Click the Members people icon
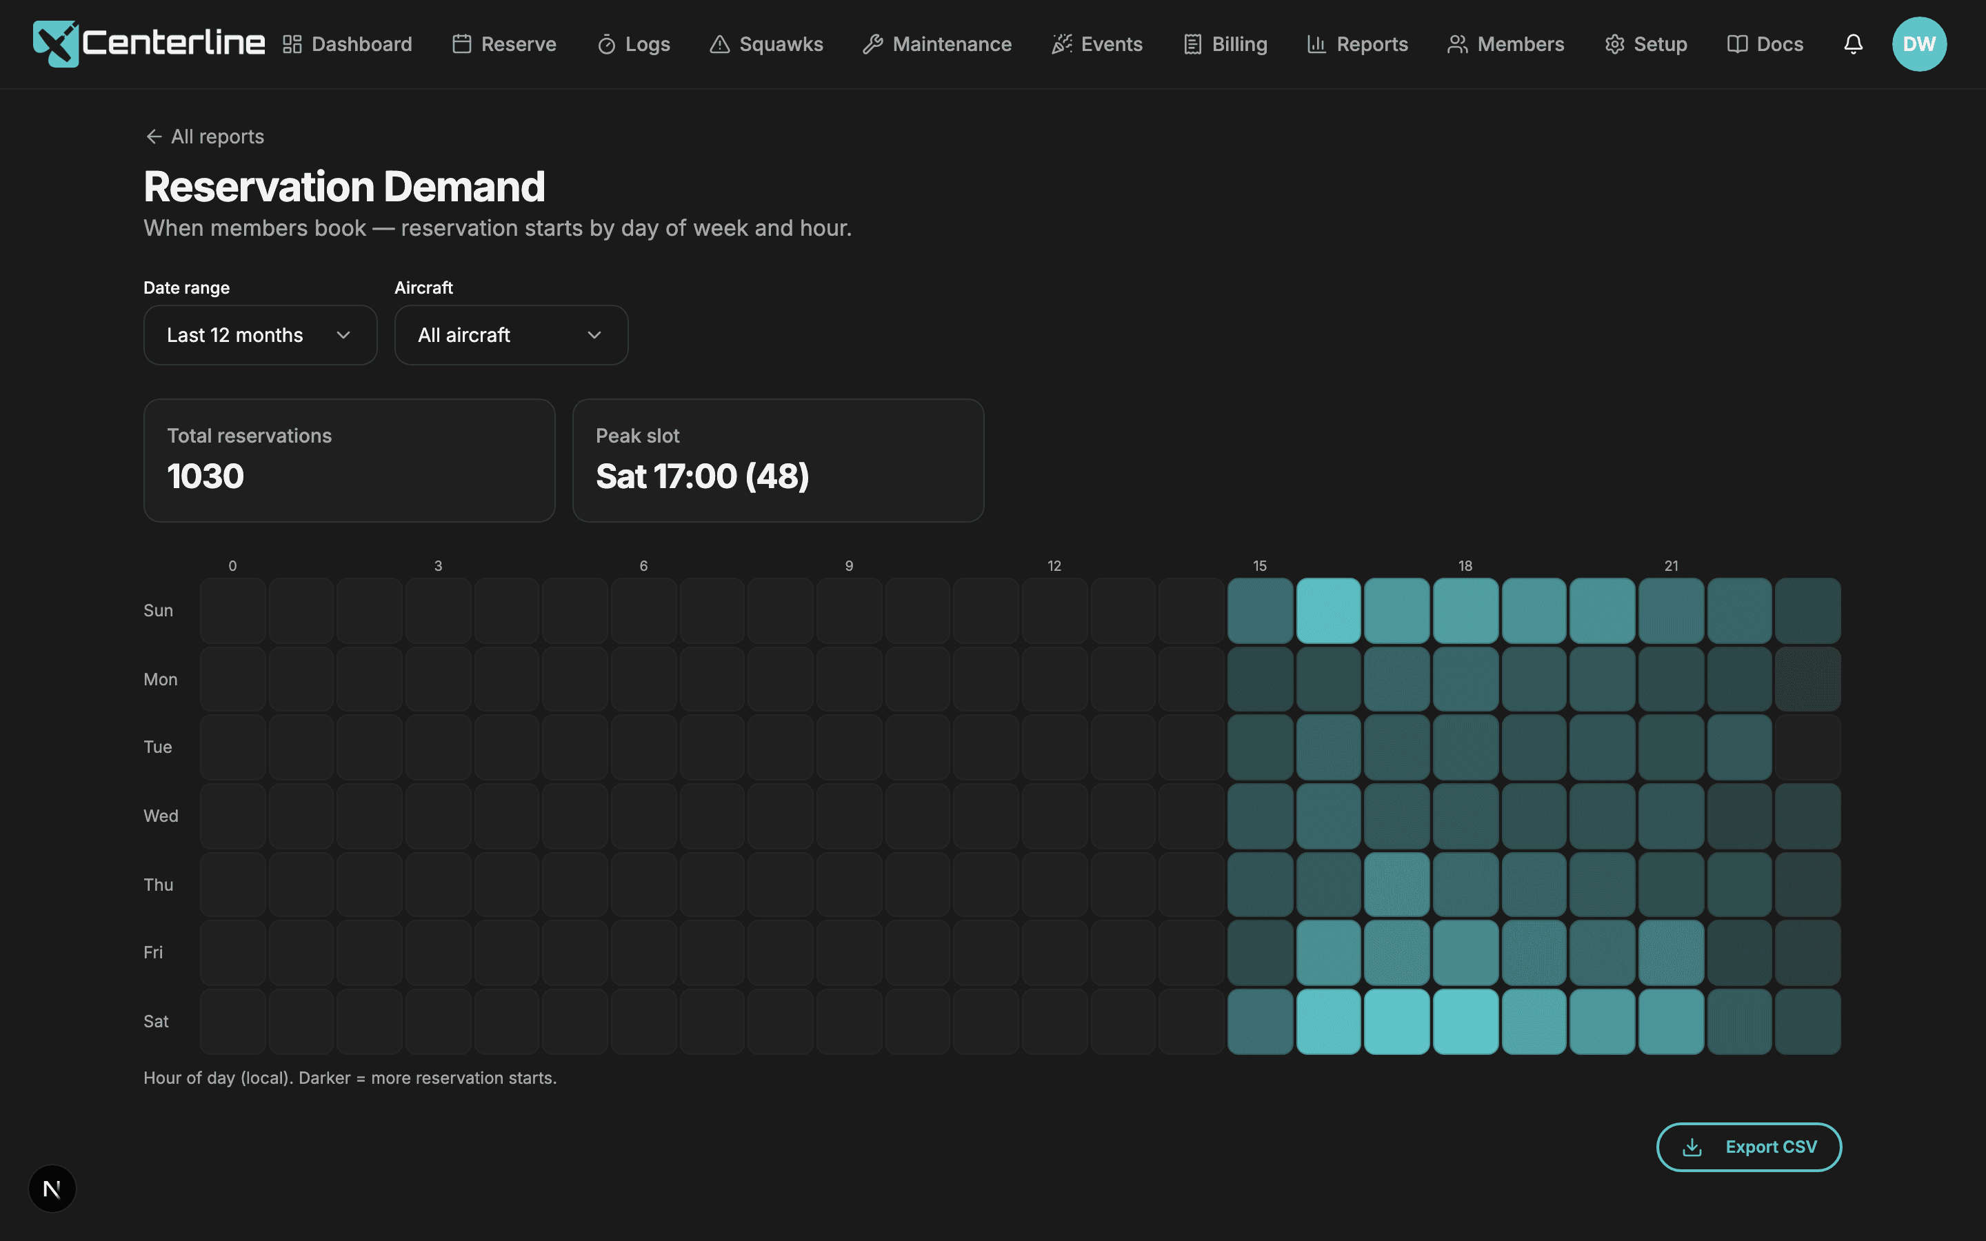 pos(1458,44)
